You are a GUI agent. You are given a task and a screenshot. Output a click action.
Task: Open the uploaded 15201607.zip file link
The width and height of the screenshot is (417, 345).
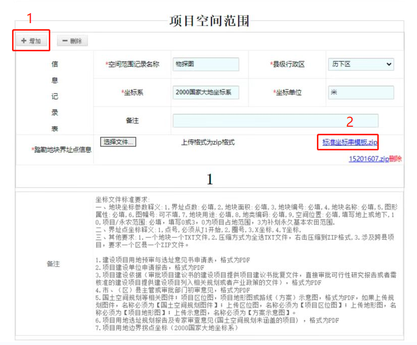tap(368, 158)
